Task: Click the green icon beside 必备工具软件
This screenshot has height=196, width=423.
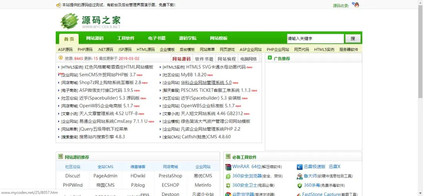Action: (228, 156)
